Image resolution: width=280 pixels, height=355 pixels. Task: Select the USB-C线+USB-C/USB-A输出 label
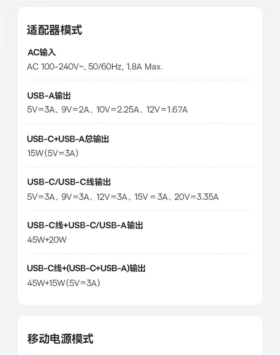coord(85,225)
